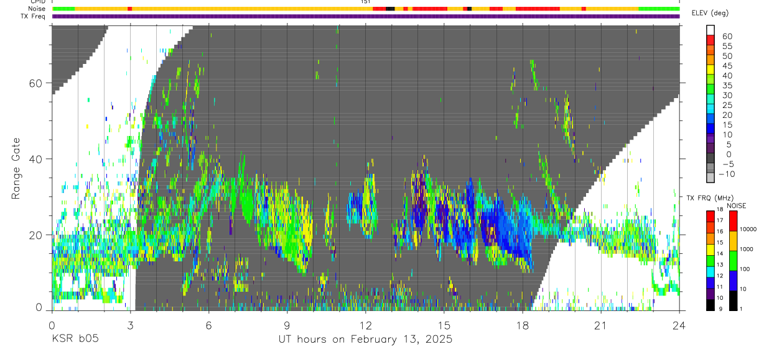
Task: Click the red top segment of the TX FRQ color bar
Action: (x=710, y=217)
